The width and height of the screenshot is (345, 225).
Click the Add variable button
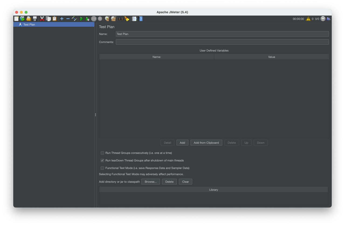(182, 143)
